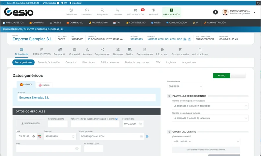Click help icon next to Ref. proveedor

tap(116, 119)
